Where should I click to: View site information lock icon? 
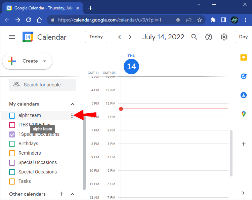[x=52, y=20]
